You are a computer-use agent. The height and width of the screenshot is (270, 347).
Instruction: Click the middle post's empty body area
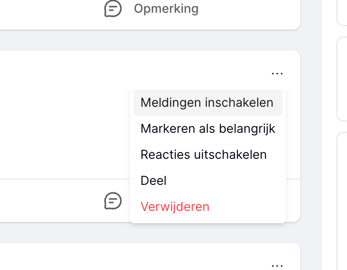[x=64, y=115]
